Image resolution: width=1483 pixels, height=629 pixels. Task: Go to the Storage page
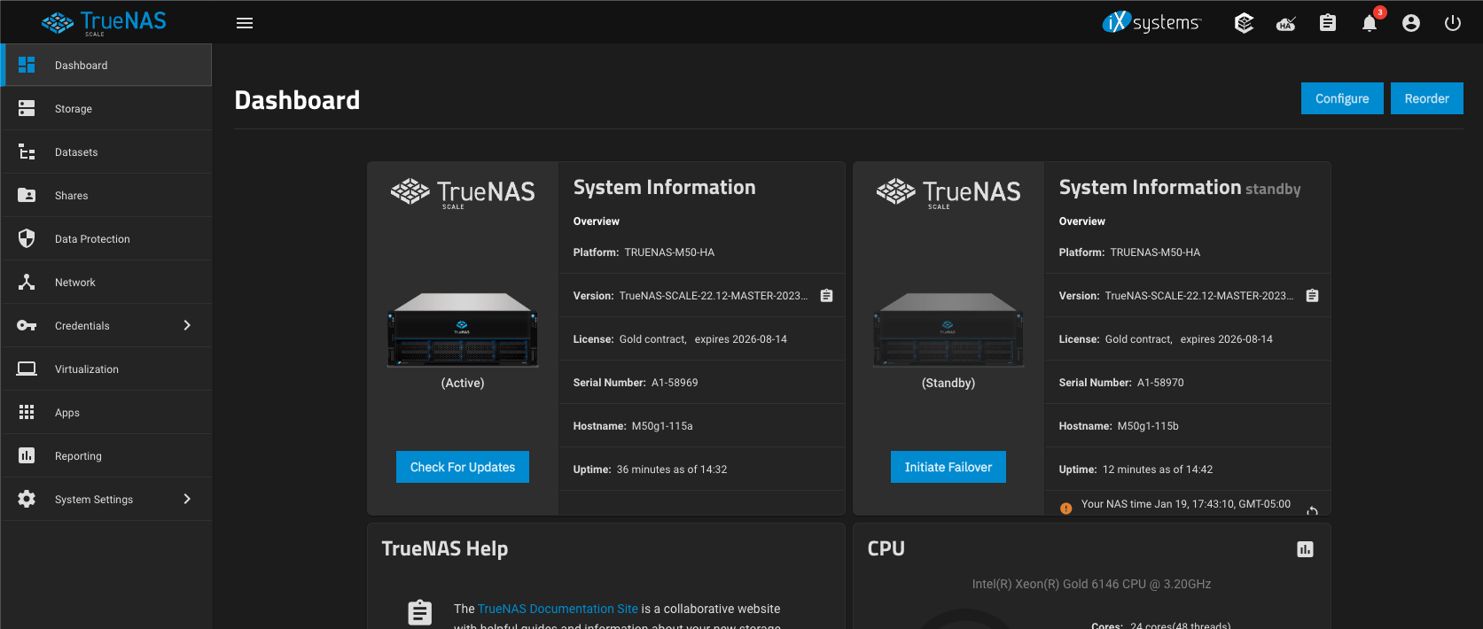(x=74, y=109)
